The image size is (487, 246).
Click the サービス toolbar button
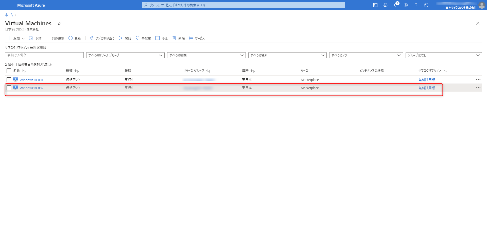click(x=197, y=38)
